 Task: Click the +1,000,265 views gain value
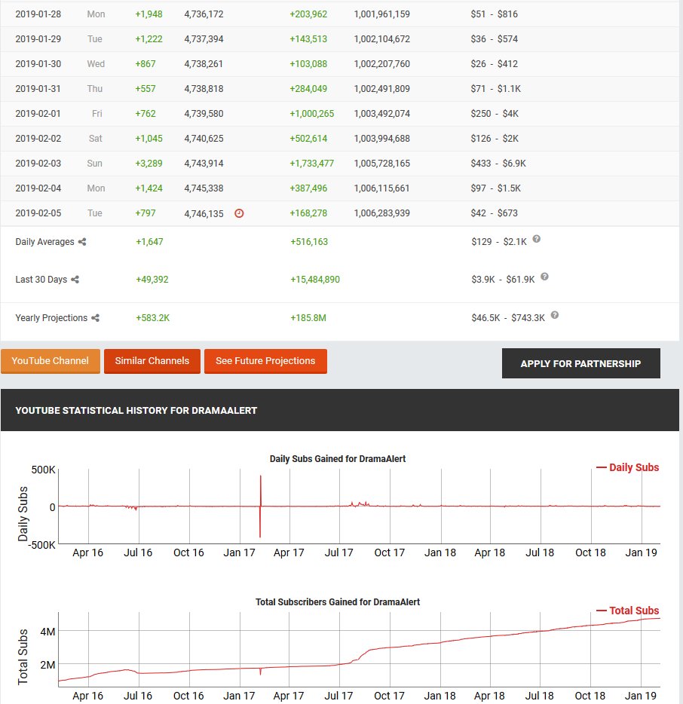pyautogui.click(x=311, y=114)
